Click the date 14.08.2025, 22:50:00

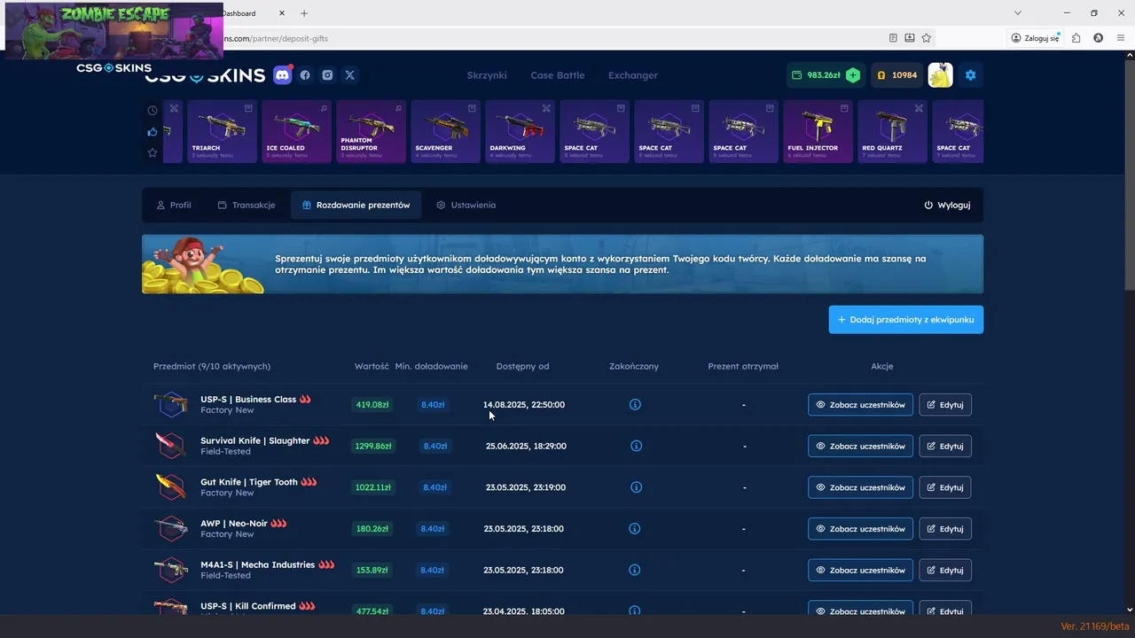(524, 404)
